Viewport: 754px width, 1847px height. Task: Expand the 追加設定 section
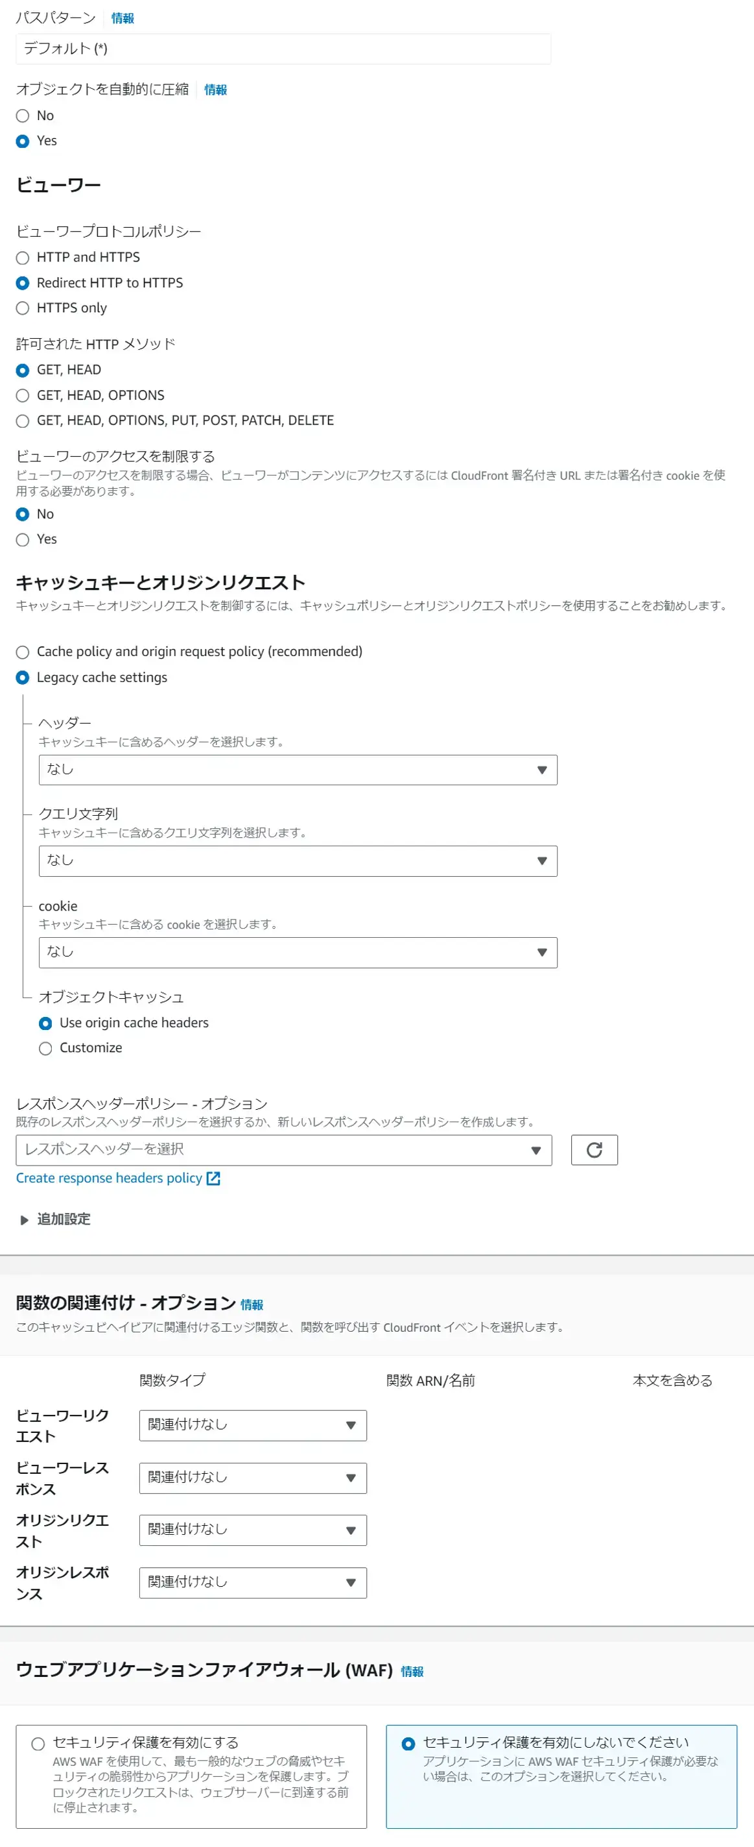54,1219
